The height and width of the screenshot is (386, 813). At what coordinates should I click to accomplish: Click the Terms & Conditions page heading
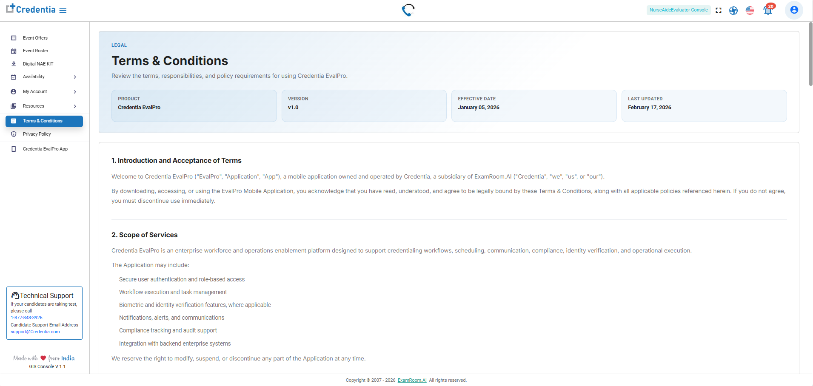pyautogui.click(x=170, y=61)
